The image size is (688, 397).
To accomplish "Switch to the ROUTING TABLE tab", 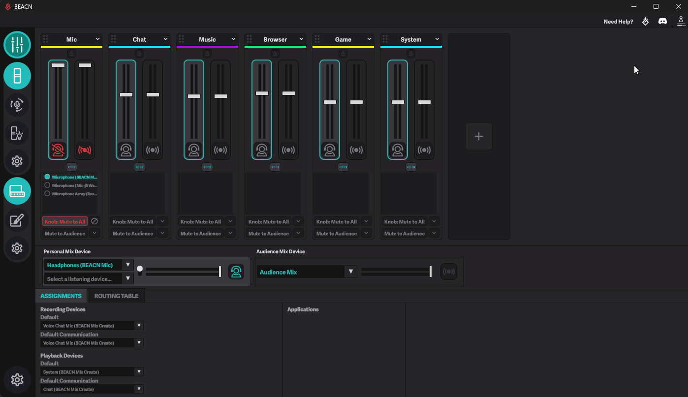I will click(116, 296).
